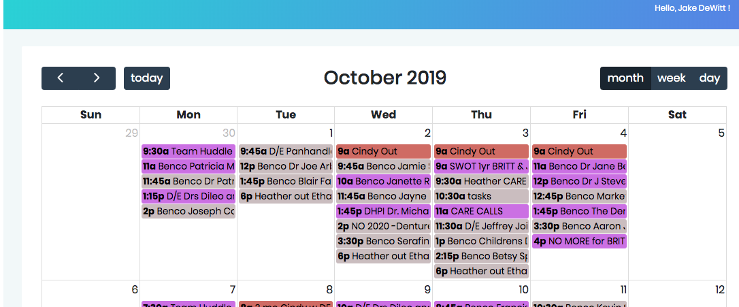Select the 11a CARE CALLS event
Screen dimensions: 739x307
481,211
